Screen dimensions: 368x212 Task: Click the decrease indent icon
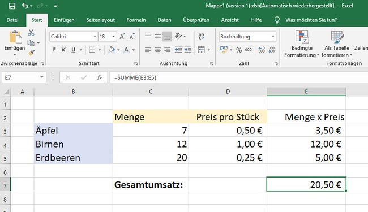(x=178, y=50)
